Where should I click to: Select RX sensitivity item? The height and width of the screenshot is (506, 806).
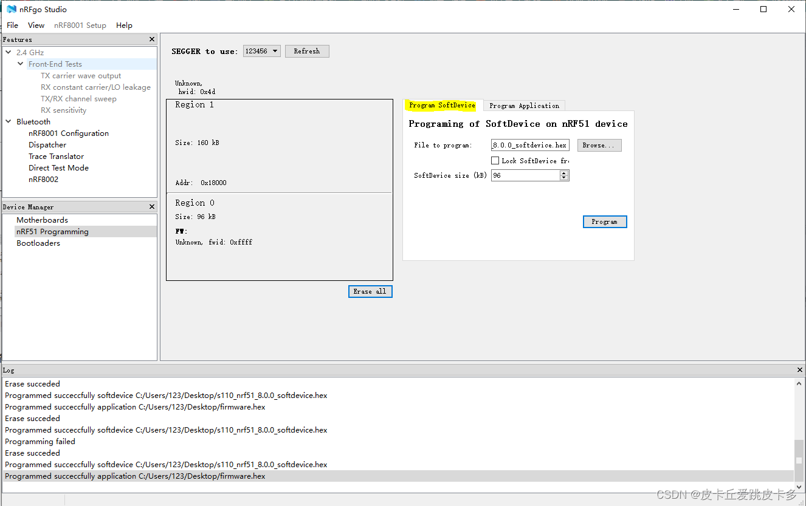pos(63,110)
